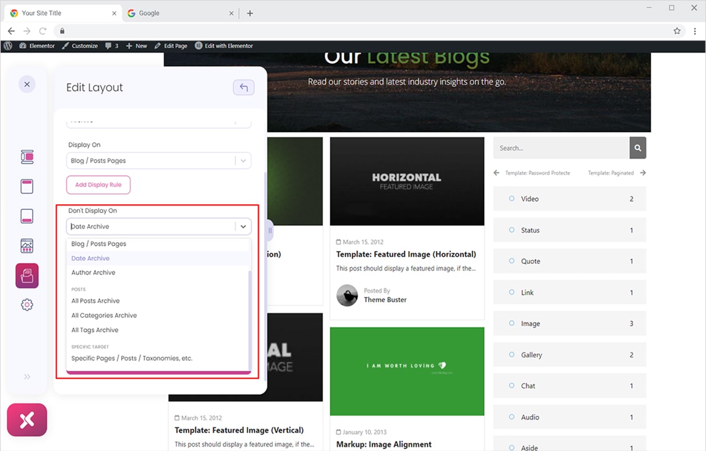The width and height of the screenshot is (706, 451).
Task: Click the site padlock icon in address bar
Action: pos(62,31)
